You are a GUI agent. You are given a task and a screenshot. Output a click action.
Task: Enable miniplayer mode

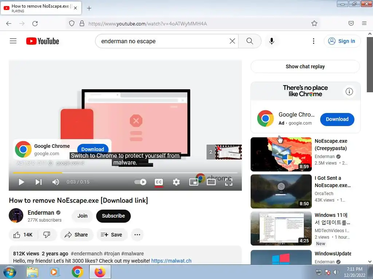point(194,182)
